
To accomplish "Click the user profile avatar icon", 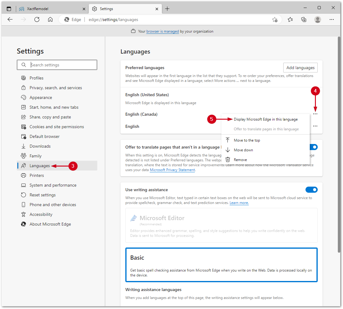I will click(x=318, y=19).
